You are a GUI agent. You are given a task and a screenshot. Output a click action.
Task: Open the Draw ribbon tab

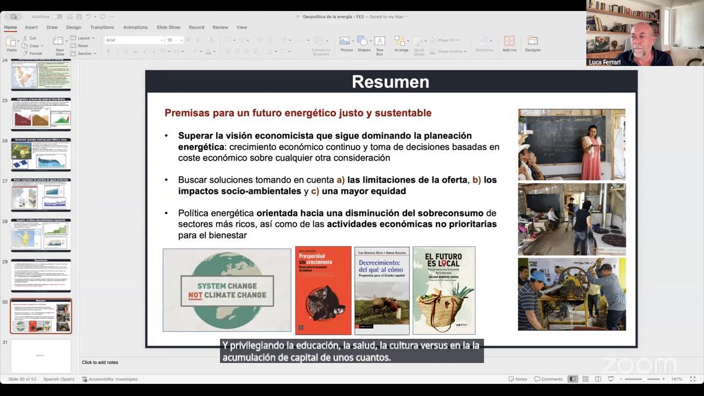(52, 27)
